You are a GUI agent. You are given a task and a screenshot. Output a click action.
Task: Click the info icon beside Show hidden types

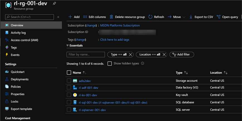[x=143, y=63]
